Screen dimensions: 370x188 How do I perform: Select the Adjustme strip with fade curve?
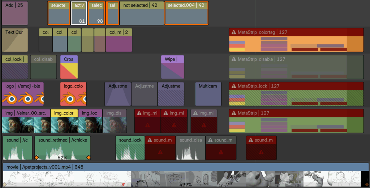118,94
